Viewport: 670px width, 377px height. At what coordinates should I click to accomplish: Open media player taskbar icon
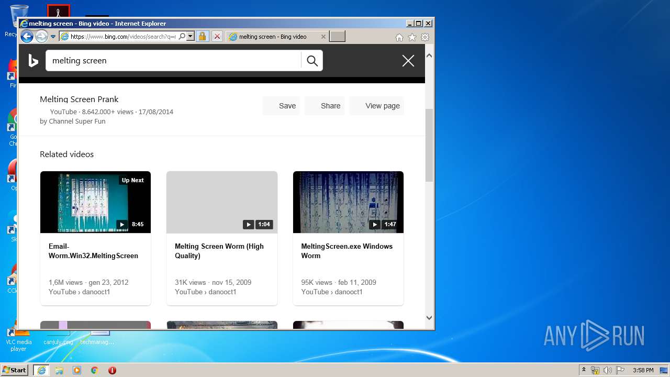tap(77, 370)
